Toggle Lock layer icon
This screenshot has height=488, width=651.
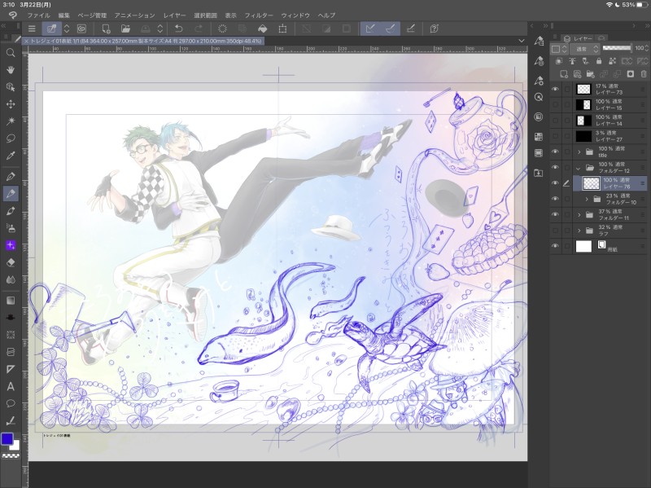tap(599, 61)
